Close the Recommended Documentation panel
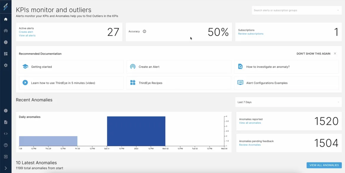The image size is (345, 173). point(335,54)
